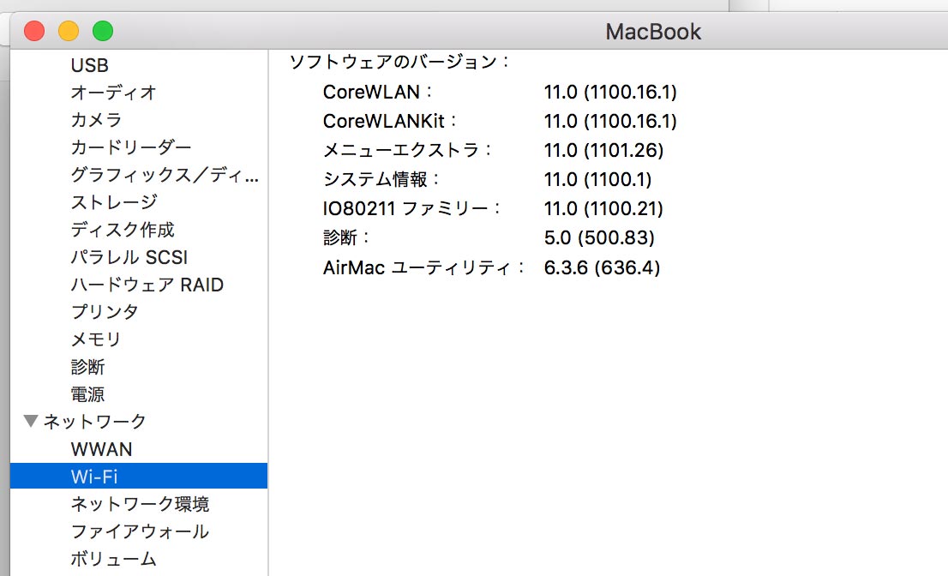Select 電源 in the sidebar
This screenshot has height=576, width=948.
pyautogui.click(x=87, y=394)
